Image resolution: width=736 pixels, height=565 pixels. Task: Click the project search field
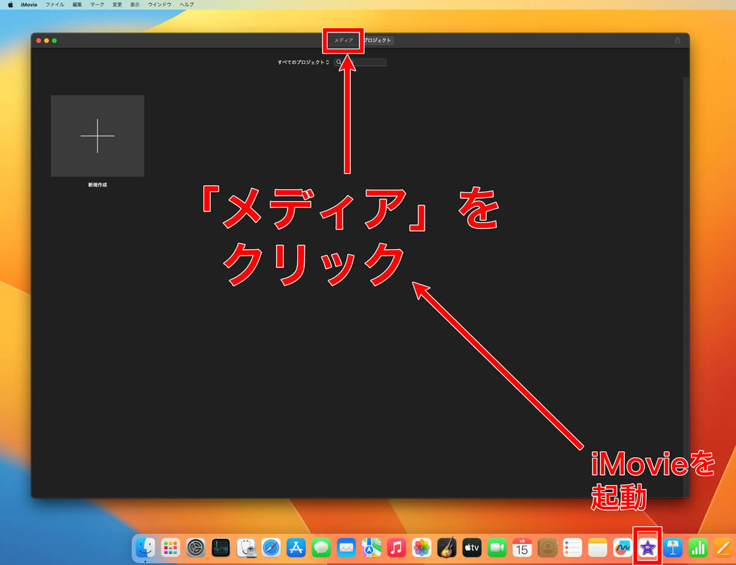(361, 62)
